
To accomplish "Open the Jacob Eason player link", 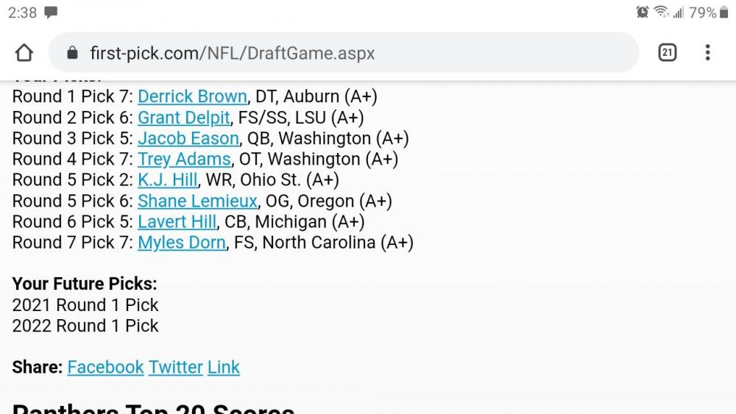I will 188,138.
